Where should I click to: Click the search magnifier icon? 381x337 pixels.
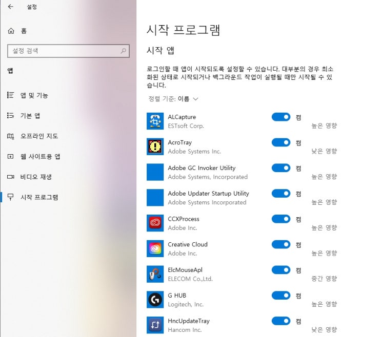(124, 51)
